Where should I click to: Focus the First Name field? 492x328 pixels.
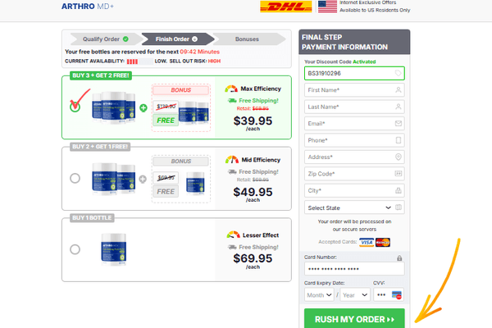[354, 90]
